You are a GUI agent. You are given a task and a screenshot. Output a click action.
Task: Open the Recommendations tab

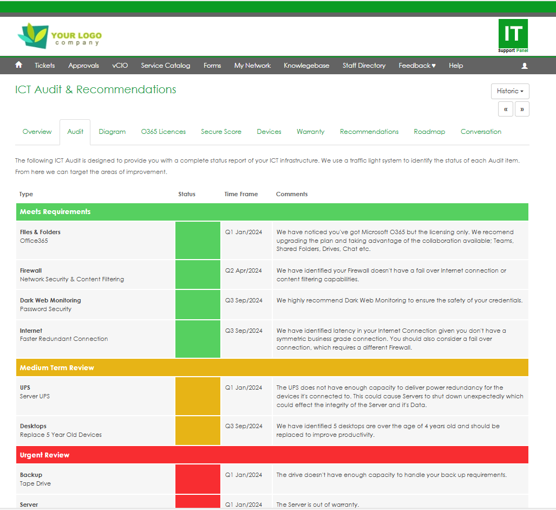tap(369, 132)
